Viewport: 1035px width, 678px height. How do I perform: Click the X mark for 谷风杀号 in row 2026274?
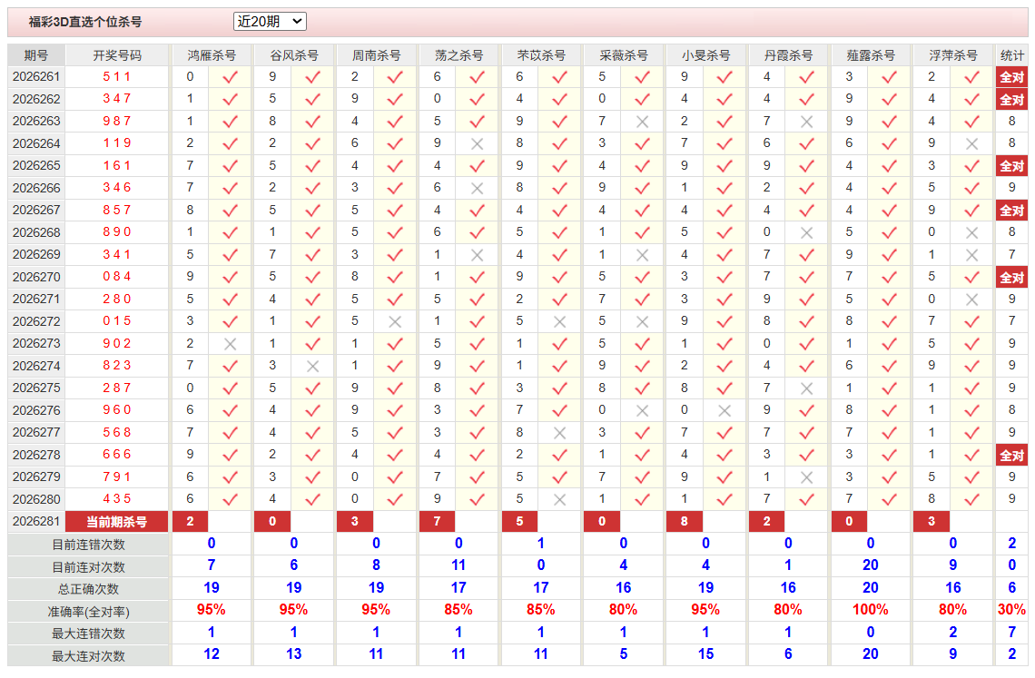[312, 367]
